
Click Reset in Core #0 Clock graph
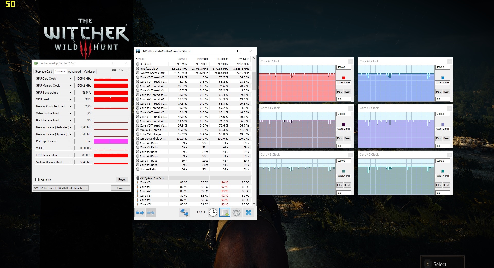[347, 92]
